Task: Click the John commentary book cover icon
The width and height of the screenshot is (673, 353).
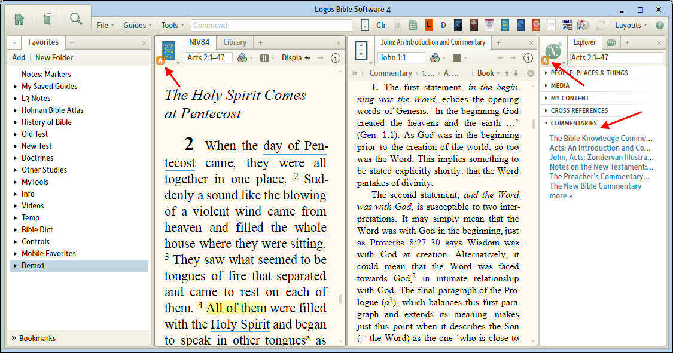Action: coord(361,51)
